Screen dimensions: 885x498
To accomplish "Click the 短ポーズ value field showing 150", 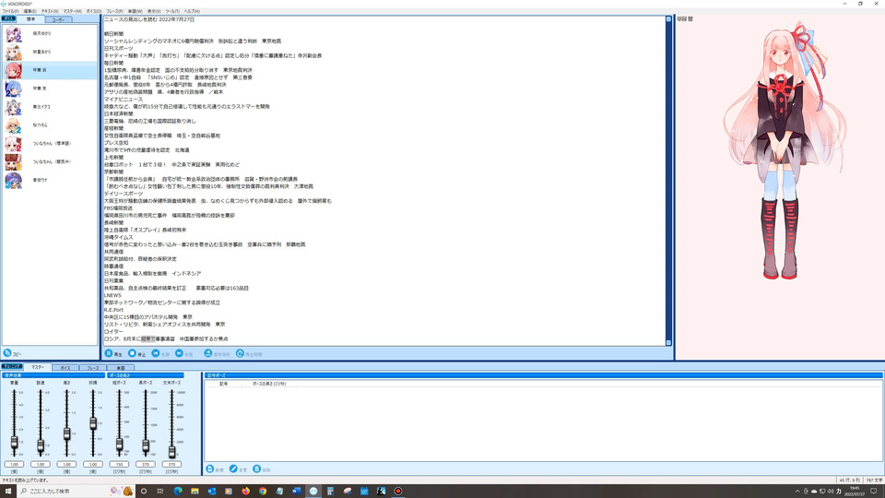I will [x=119, y=464].
